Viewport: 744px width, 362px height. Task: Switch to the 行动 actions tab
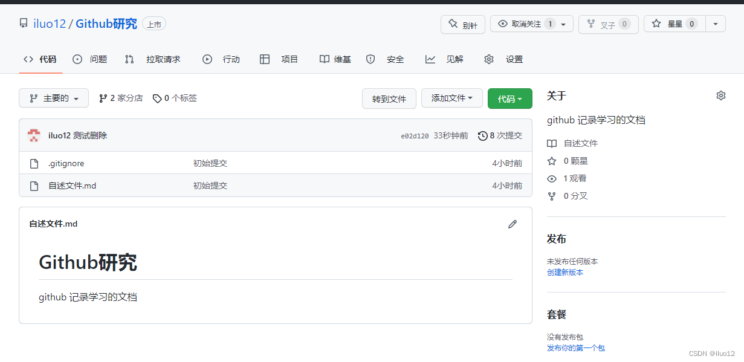221,59
